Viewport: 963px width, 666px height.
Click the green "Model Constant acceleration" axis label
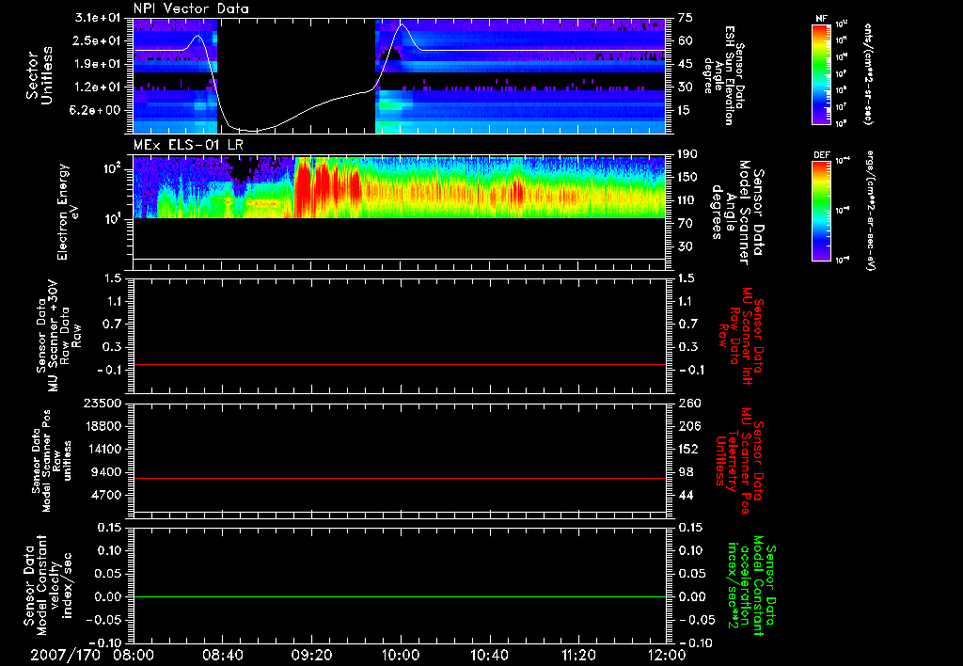click(x=751, y=586)
